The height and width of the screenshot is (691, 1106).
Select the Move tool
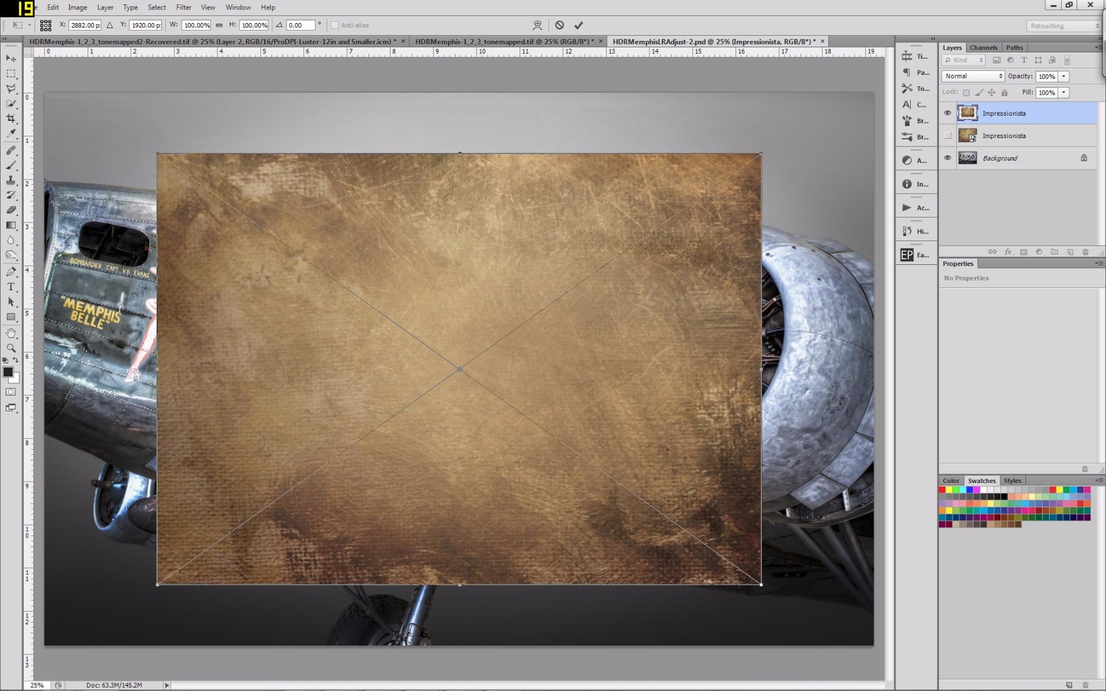tap(11, 58)
